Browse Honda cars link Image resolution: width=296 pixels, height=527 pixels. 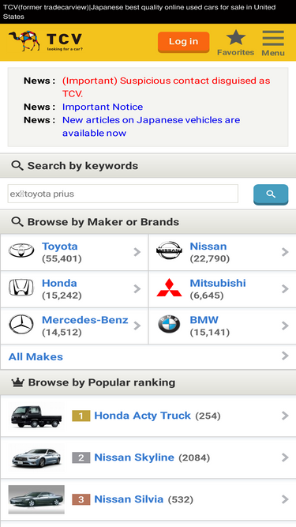point(59,283)
